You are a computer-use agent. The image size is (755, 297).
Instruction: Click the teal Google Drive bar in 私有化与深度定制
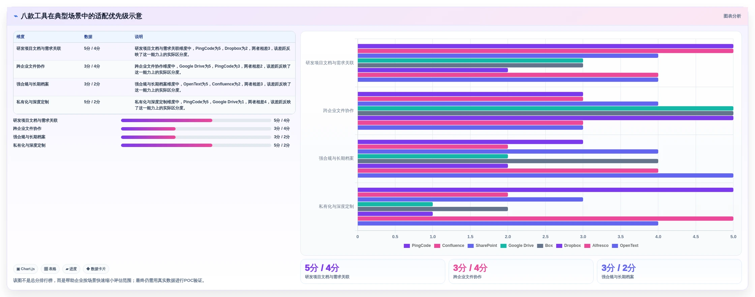pos(395,204)
